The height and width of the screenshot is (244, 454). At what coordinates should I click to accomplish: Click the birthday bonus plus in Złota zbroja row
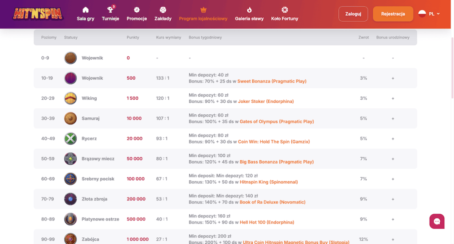(393, 199)
